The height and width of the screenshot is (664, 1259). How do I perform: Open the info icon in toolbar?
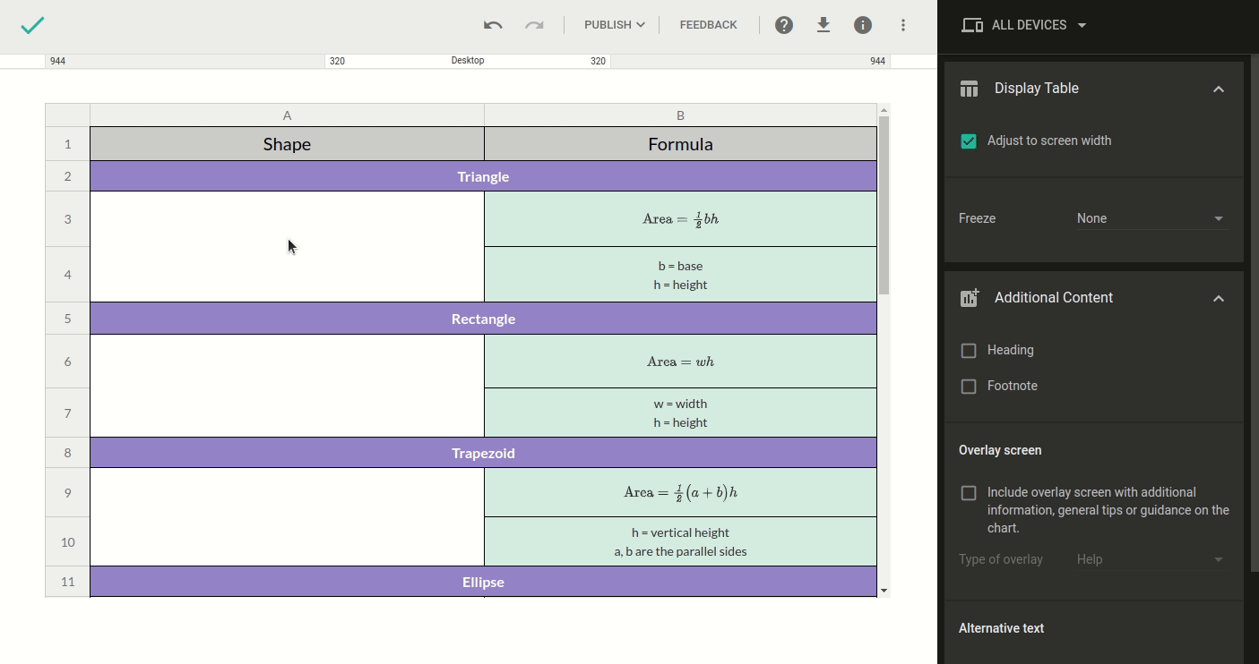[x=863, y=25]
